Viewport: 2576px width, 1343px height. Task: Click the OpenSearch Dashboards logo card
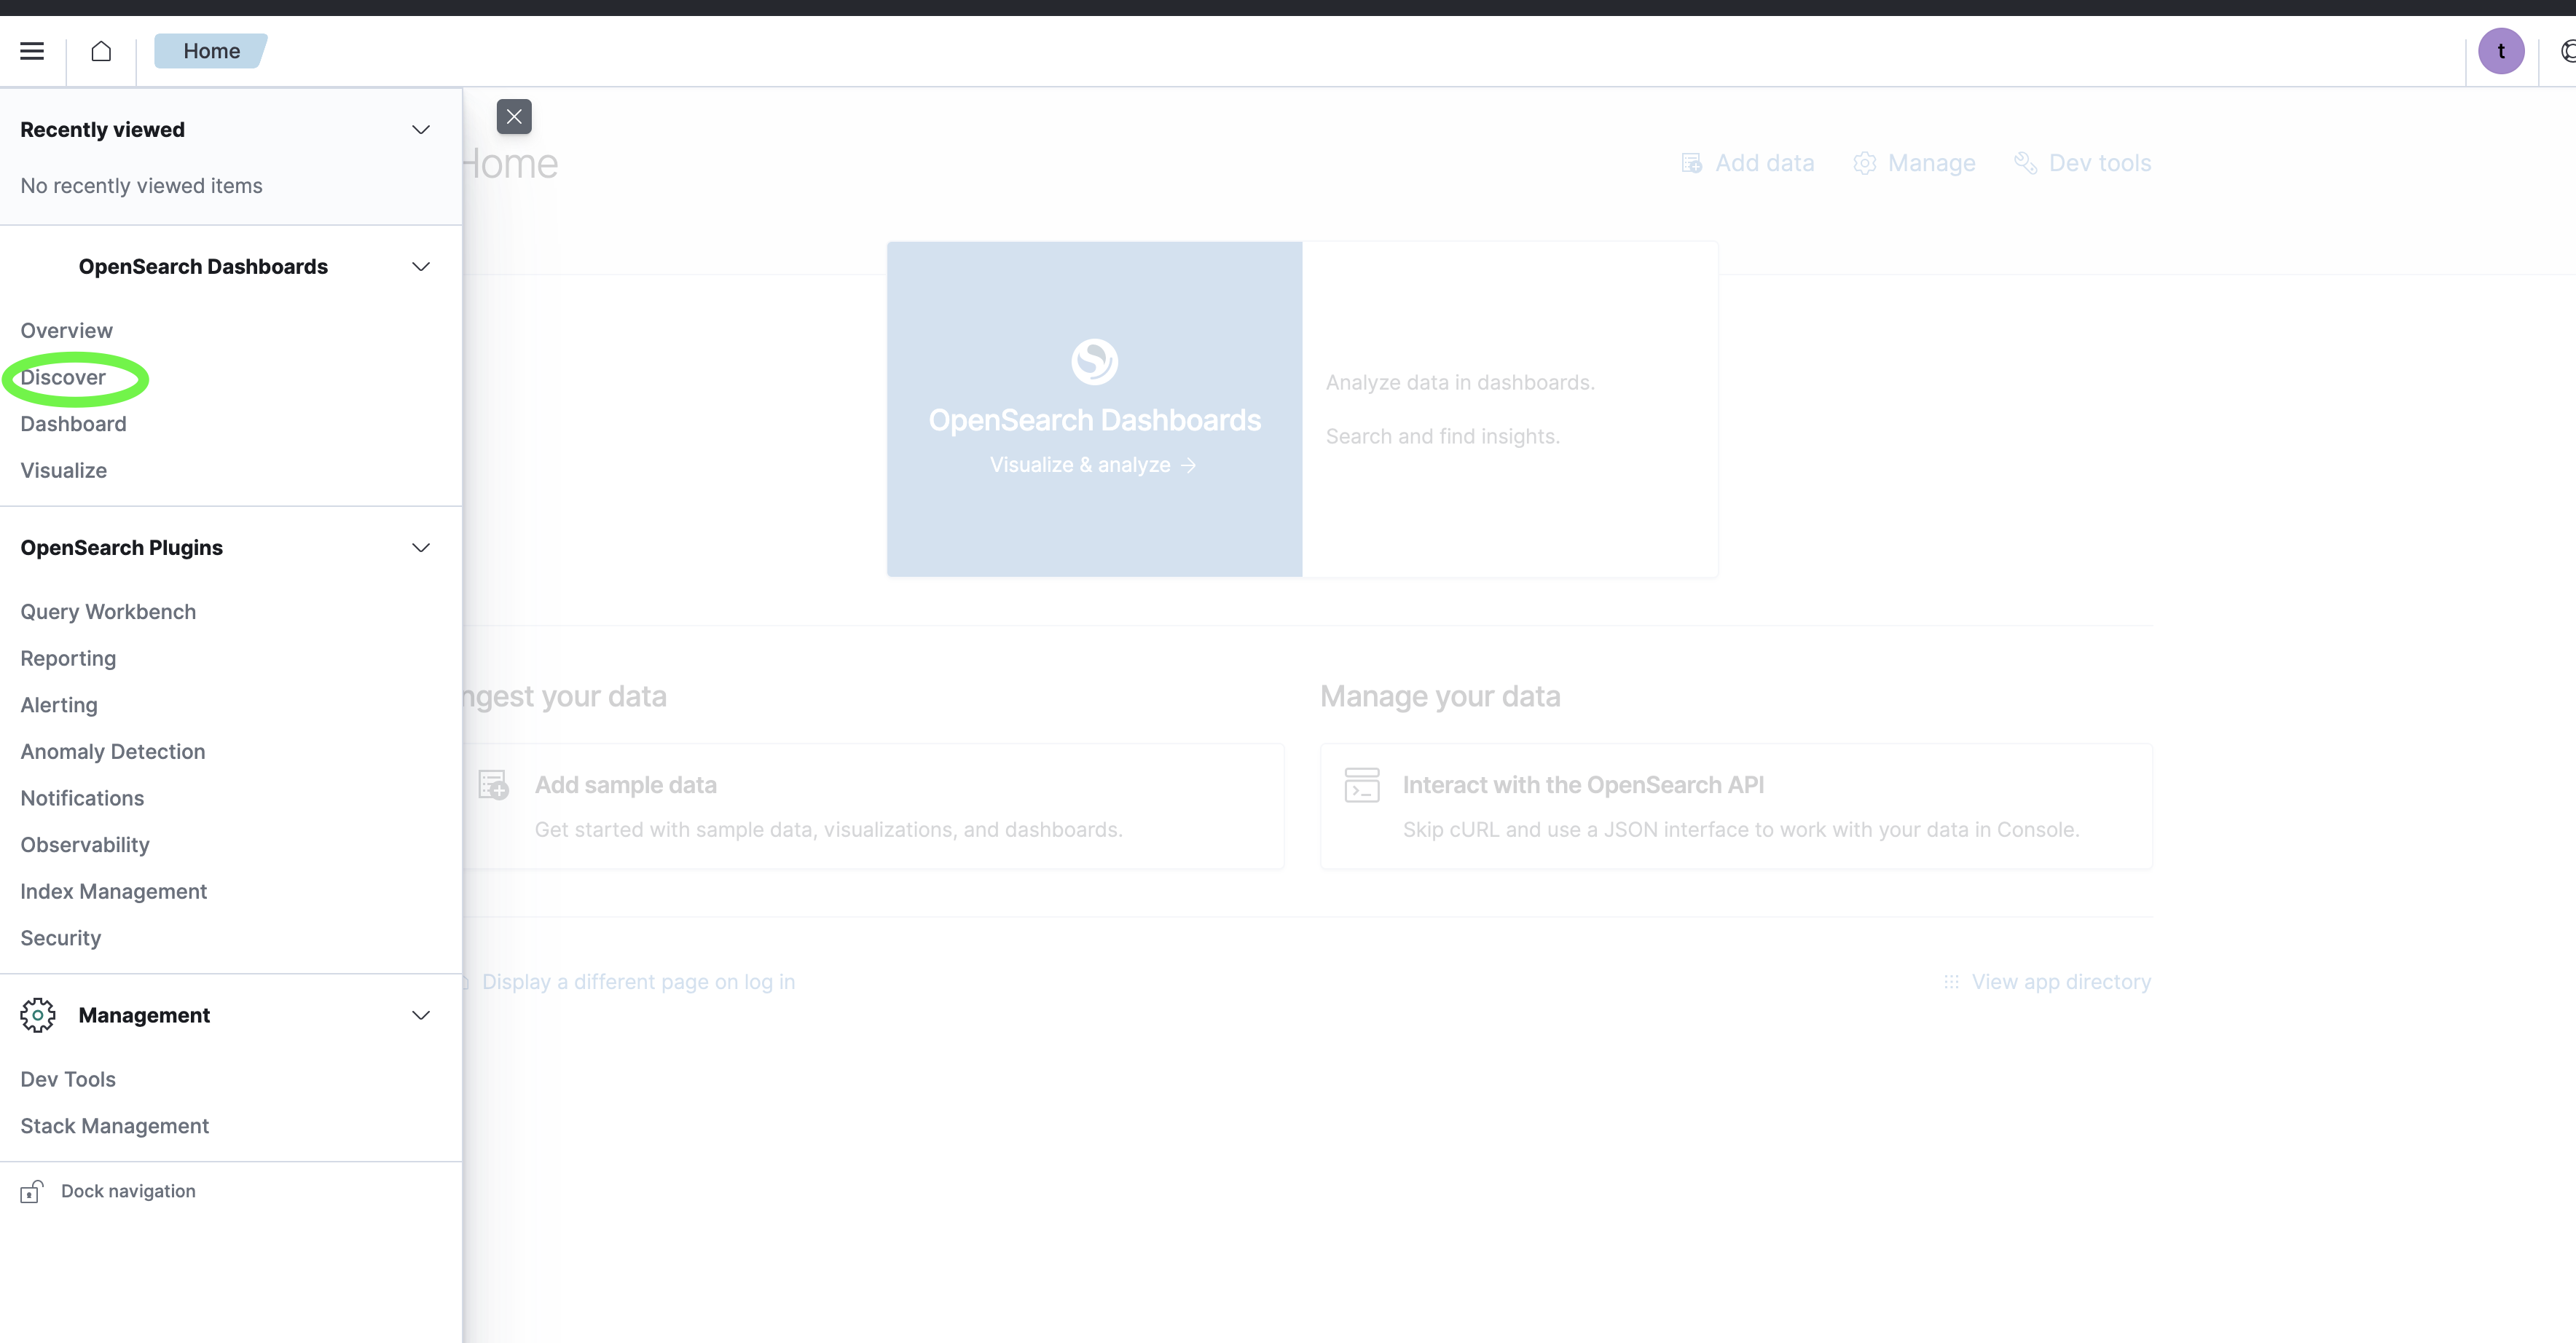click(1094, 409)
